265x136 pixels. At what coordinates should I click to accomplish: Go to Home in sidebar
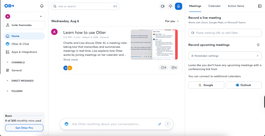pos(24,36)
